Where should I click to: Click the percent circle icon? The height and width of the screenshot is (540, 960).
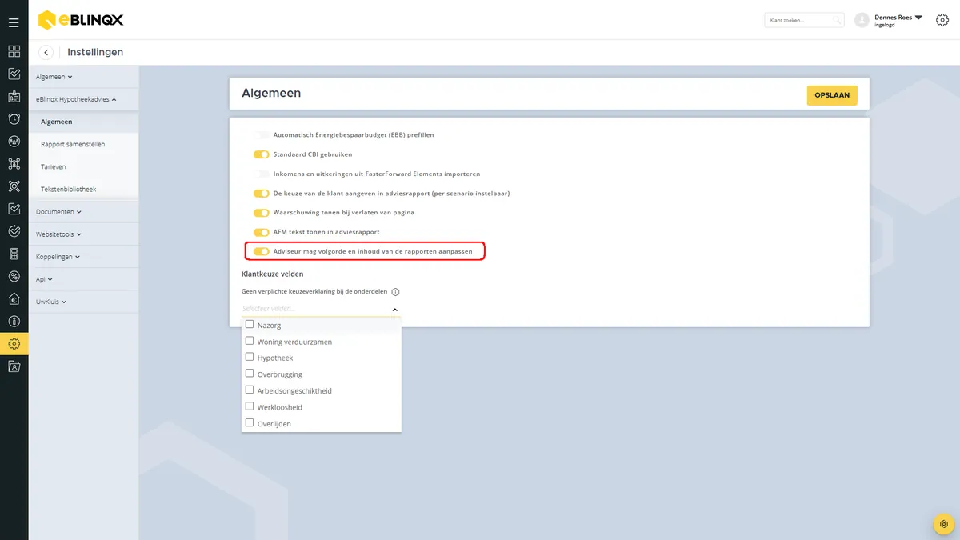click(x=14, y=276)
